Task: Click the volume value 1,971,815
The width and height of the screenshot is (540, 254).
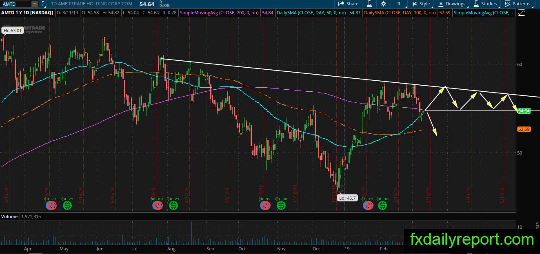Action: (x=30, y=216)
